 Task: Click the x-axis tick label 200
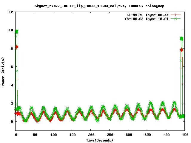tap(91, 135)
